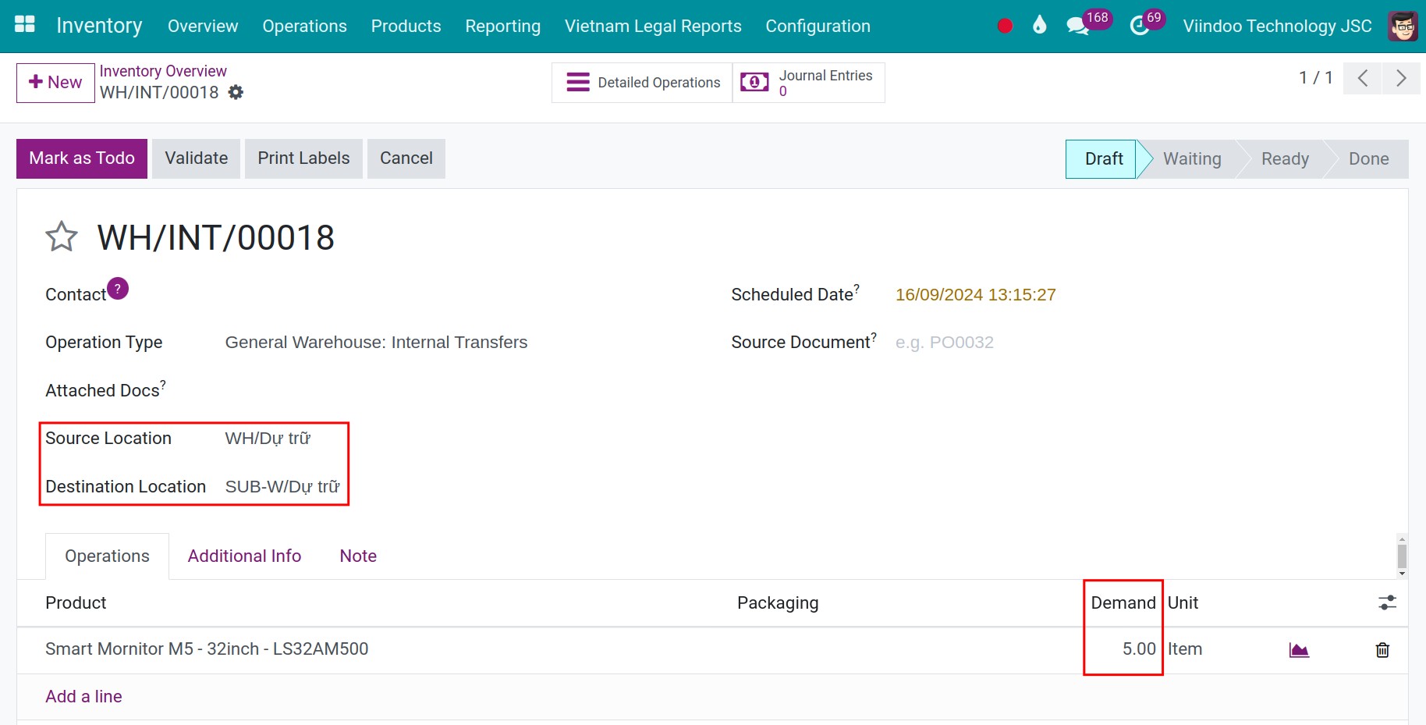Image resolution: width=1426 pixels, height=725 pixels.
Task: Select the Done status stage
Action: click(x=1368, y=159)
